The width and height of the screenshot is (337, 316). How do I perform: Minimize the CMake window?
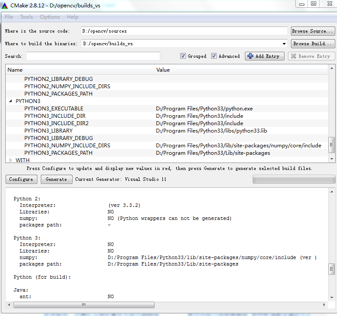click(x=302, y=4)
